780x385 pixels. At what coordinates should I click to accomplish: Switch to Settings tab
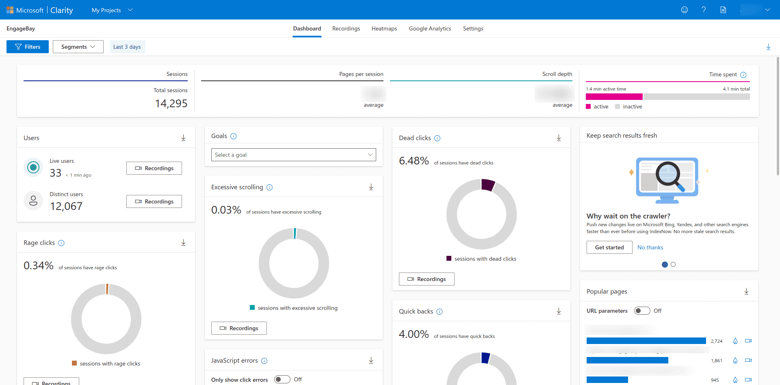pos(473,28)
